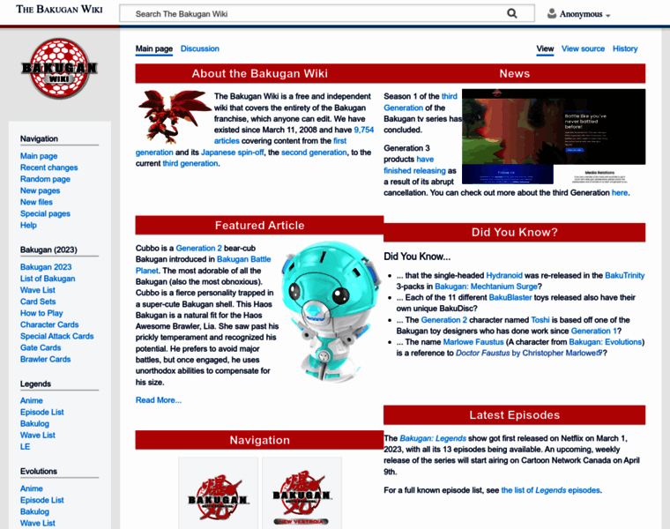Open Random page link
The width and height of the screenshot is (670, 529).
45,179
